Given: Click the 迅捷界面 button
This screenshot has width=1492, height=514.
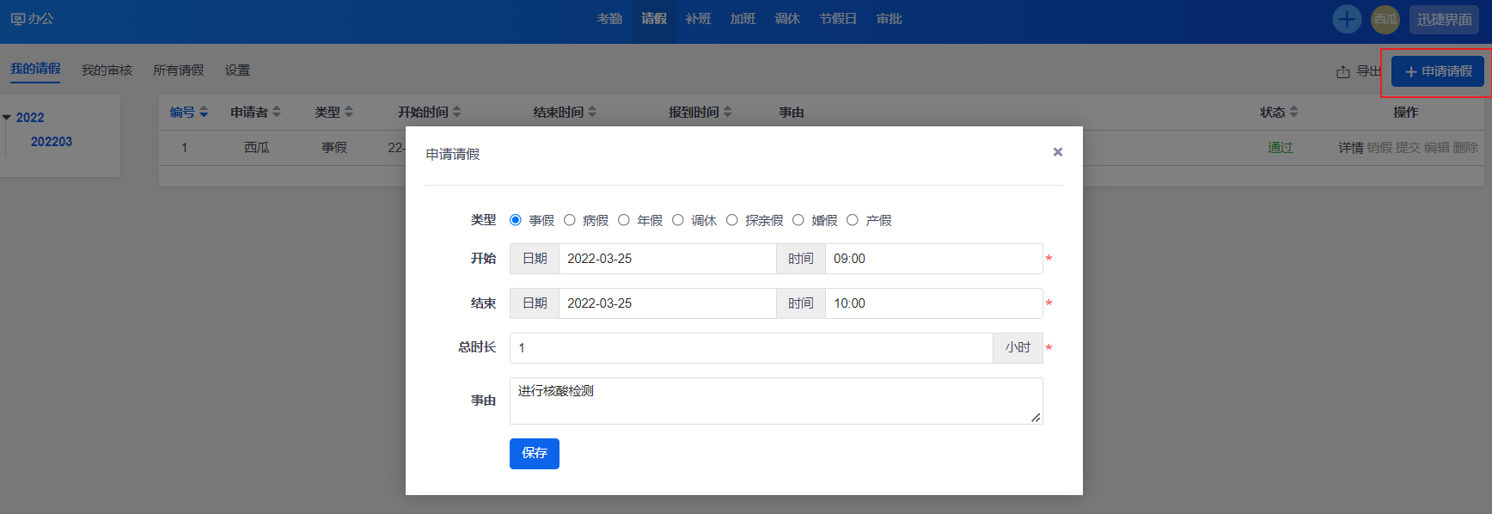Looking at the screenshot, I should click(x=1444, y=19).
